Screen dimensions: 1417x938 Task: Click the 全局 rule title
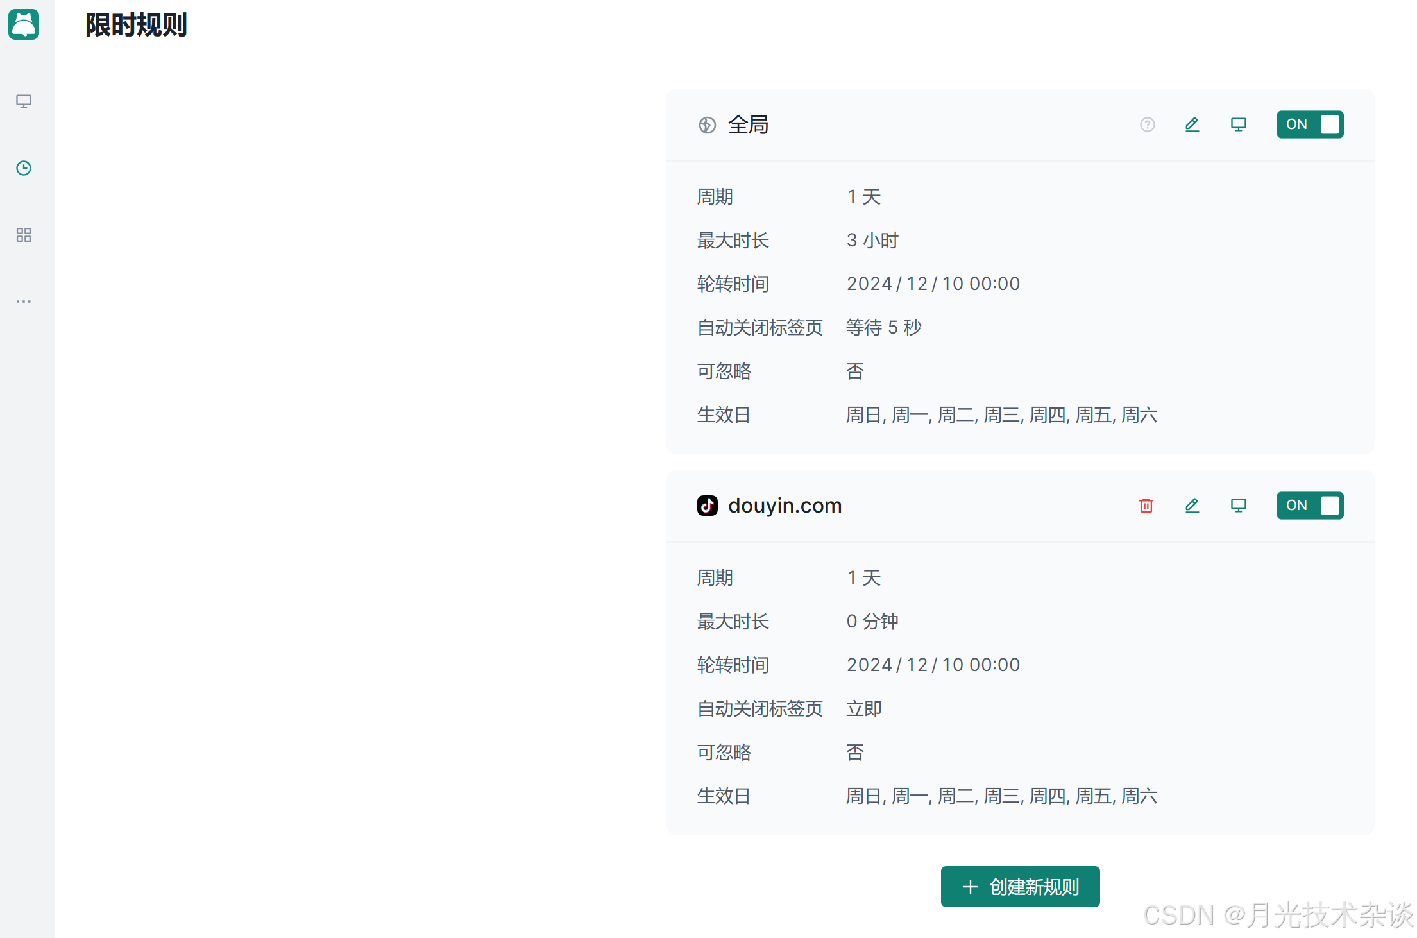[748, 124]
